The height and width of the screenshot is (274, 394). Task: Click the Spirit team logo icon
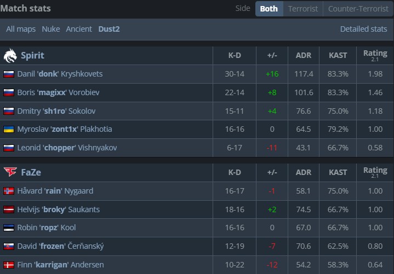pyautogui.click(x=10, y=55)
